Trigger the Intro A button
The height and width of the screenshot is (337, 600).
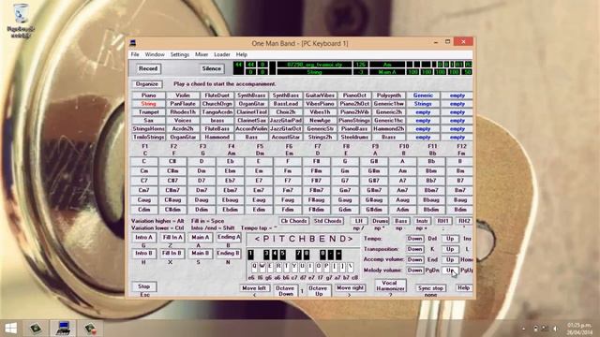[143, 238]
